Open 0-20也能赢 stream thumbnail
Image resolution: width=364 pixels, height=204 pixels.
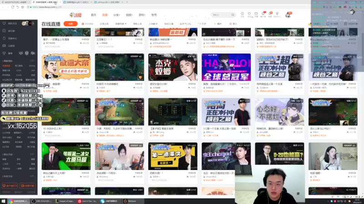[x=279, y=154]
